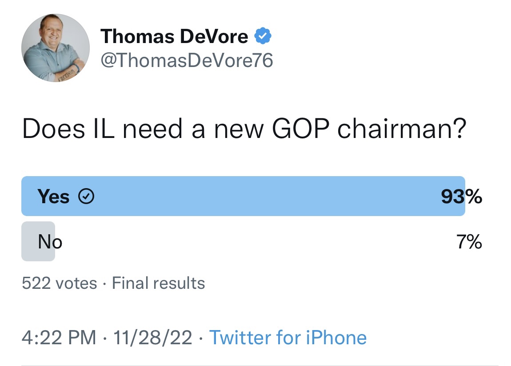Click the Twitter for iPhone link
511x366 pixels.
[288, 337]
